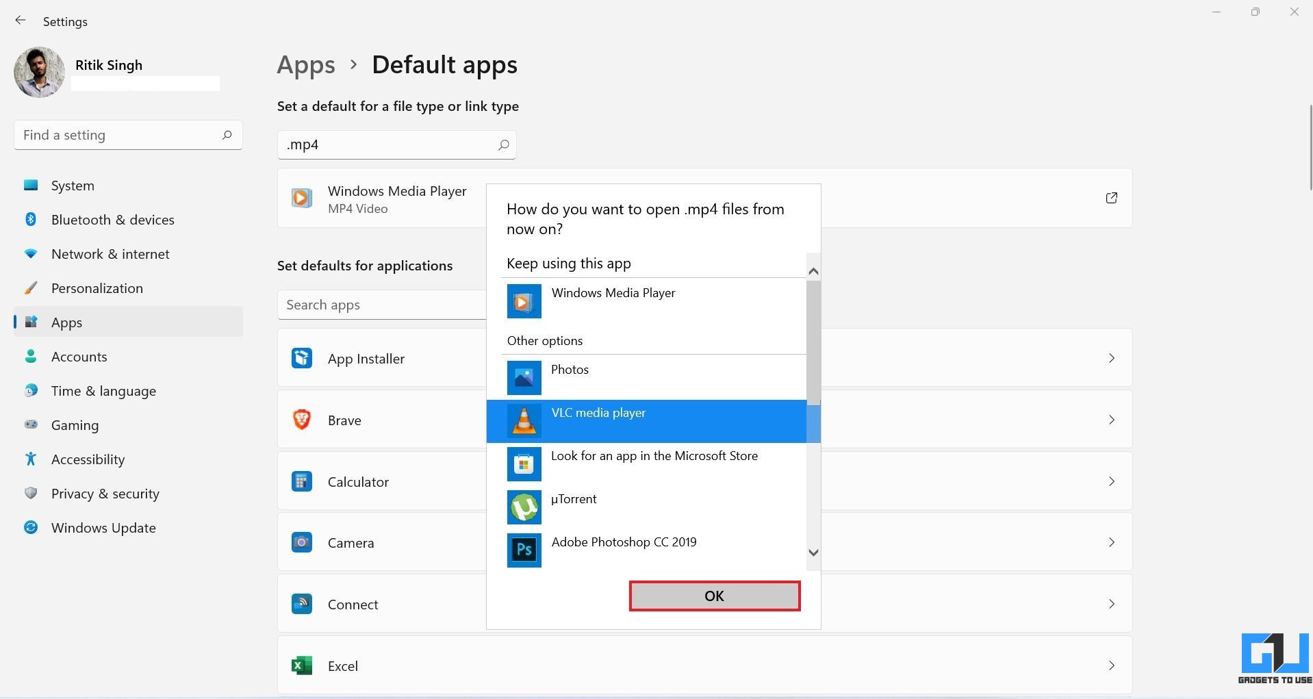Click the System monitor icon

click(31, 185)
